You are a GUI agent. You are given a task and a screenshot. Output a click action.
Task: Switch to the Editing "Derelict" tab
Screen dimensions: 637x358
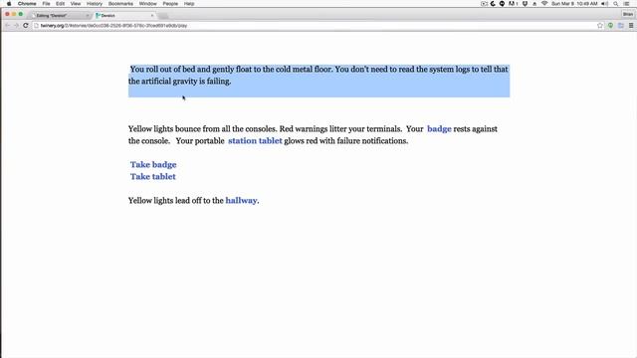coord(59,16)
